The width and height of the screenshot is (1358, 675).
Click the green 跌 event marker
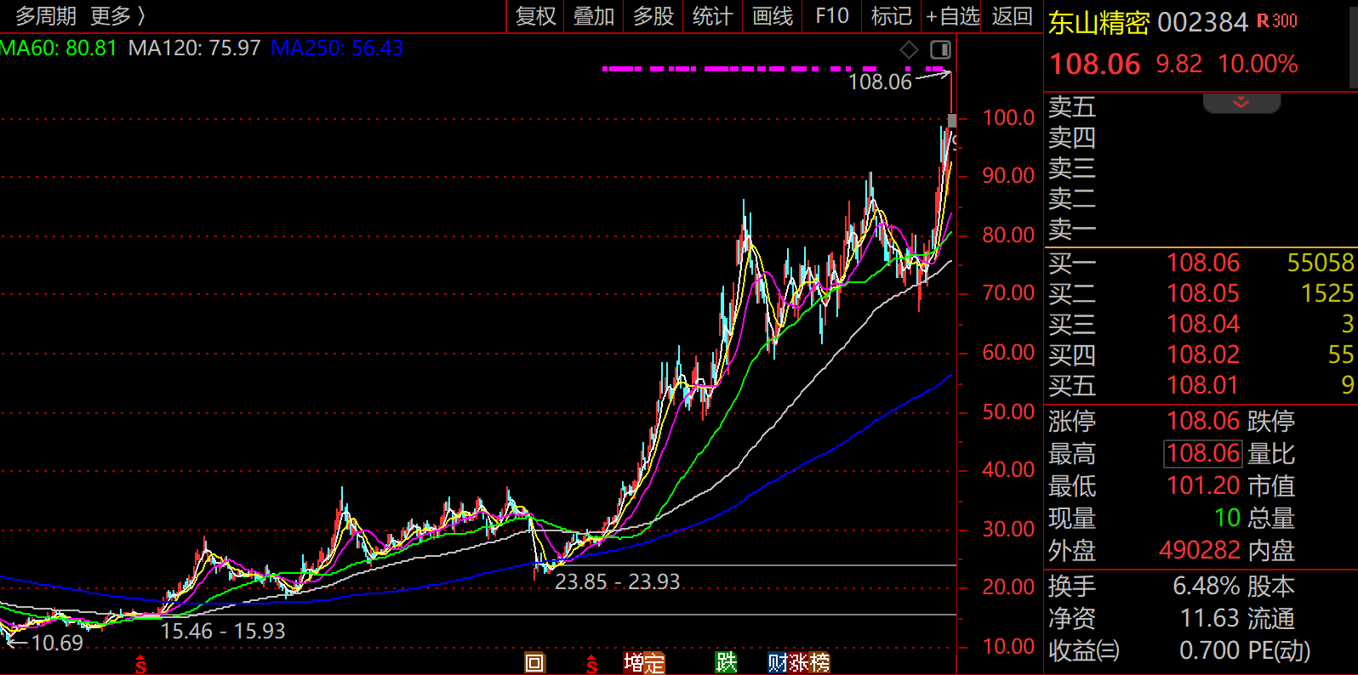726,662
